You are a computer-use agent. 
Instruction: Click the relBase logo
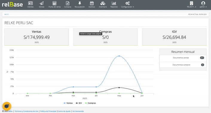(x=12, y=4)
